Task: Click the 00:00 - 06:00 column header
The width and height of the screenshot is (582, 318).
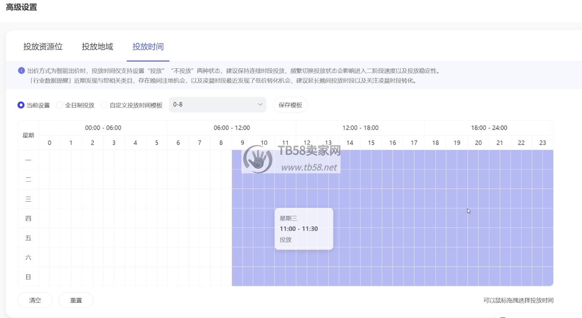Action: pos(103,128)
